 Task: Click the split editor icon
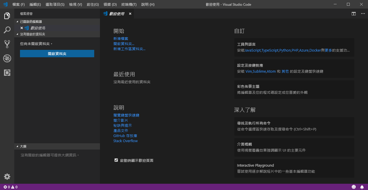coord(354,13)
